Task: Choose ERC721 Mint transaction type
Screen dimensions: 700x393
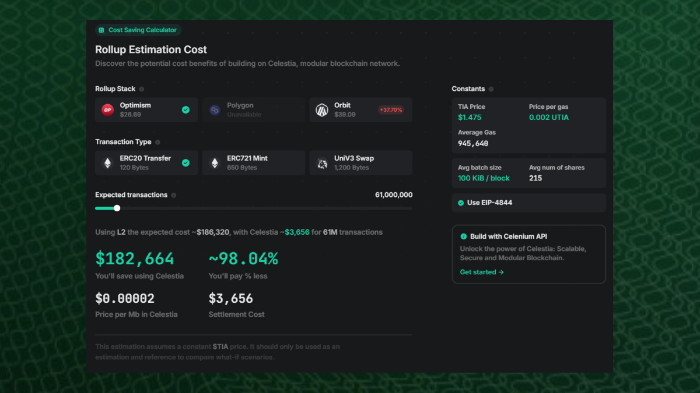Action: coord(254,163)
